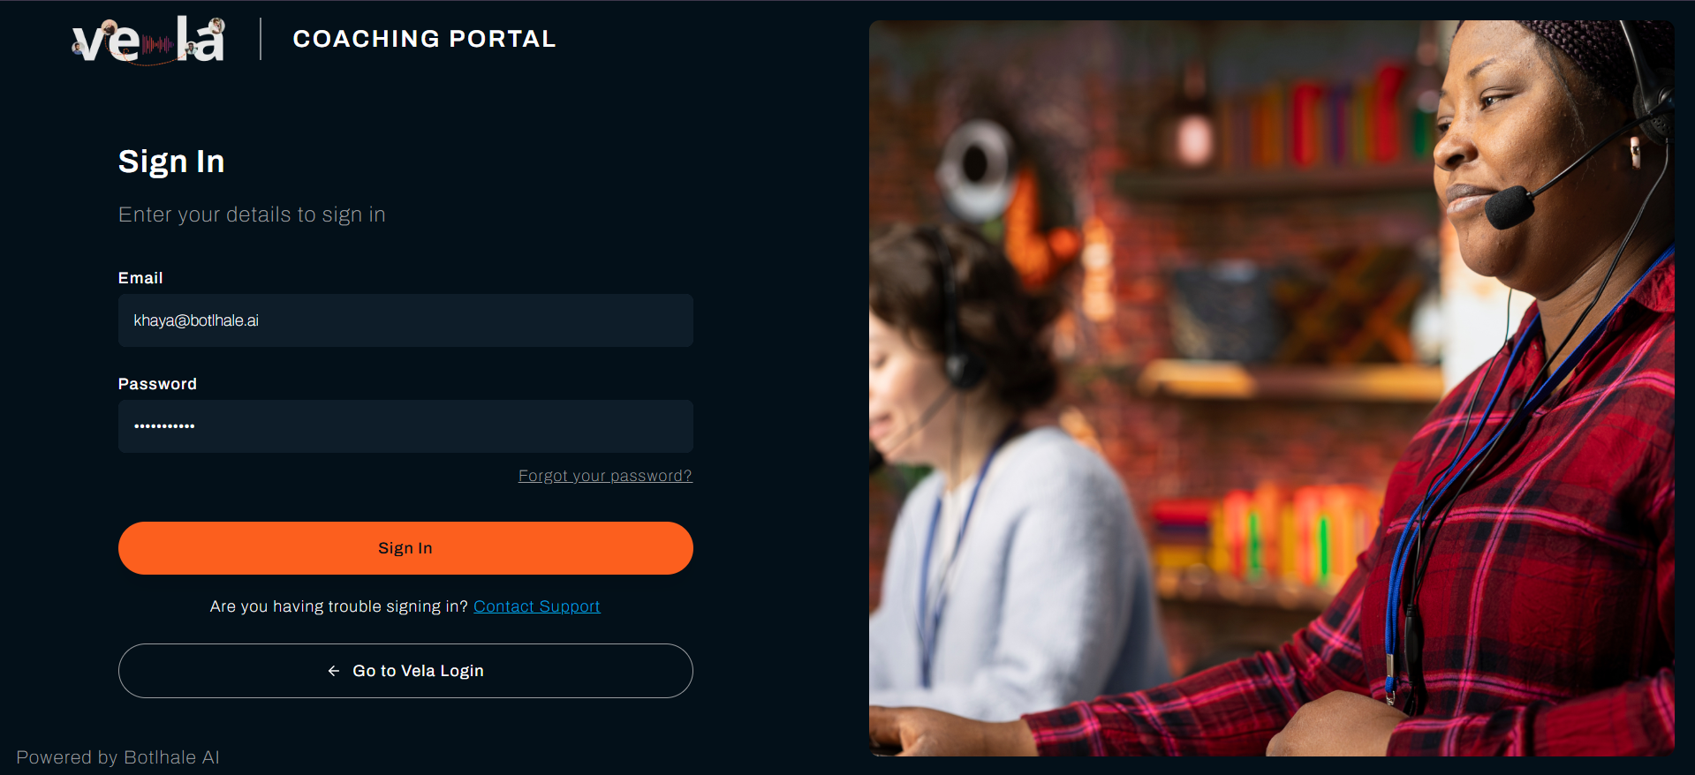The width and height of the screenshot is (1695, 775).
Task: Click the Email field label
Action: tap(140, 278)
